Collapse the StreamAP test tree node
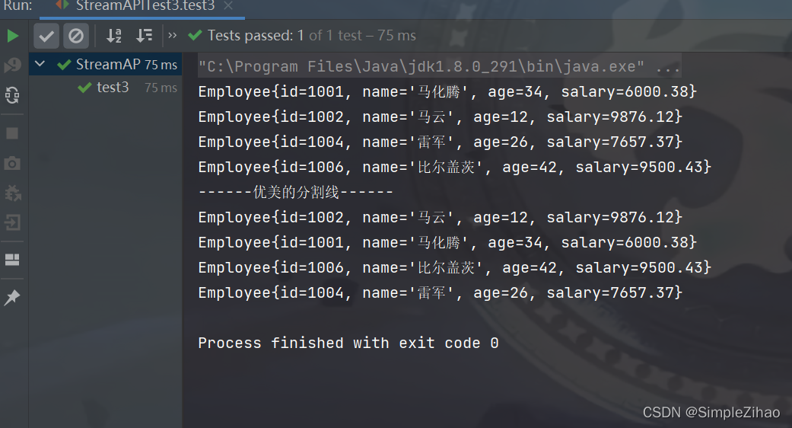The image size is (792, 428). click(40, 64)
